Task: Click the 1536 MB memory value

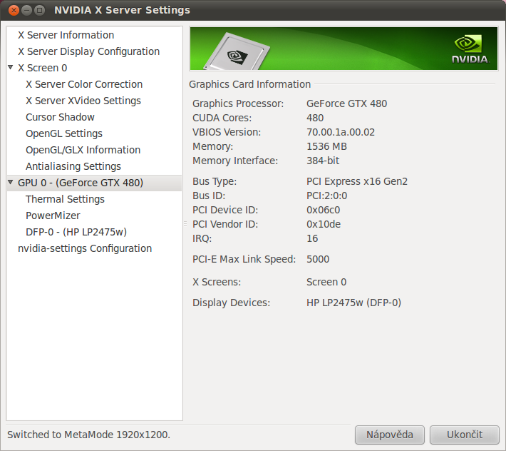Action: (x=326, y=146)
